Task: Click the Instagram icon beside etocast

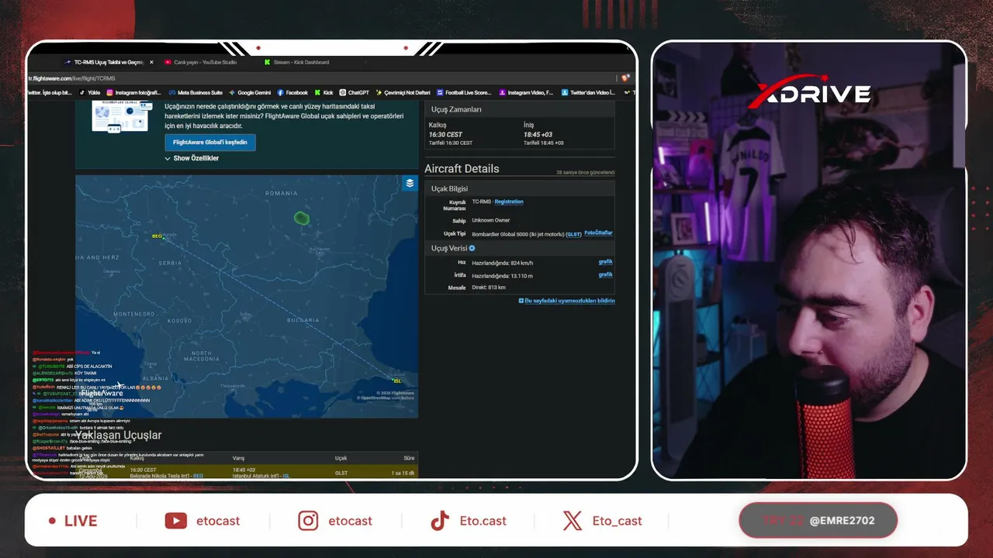Action: (x=308, y=521)
